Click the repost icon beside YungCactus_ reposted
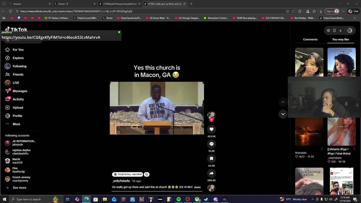Screen dimensions: 361x203 (147, 174)
